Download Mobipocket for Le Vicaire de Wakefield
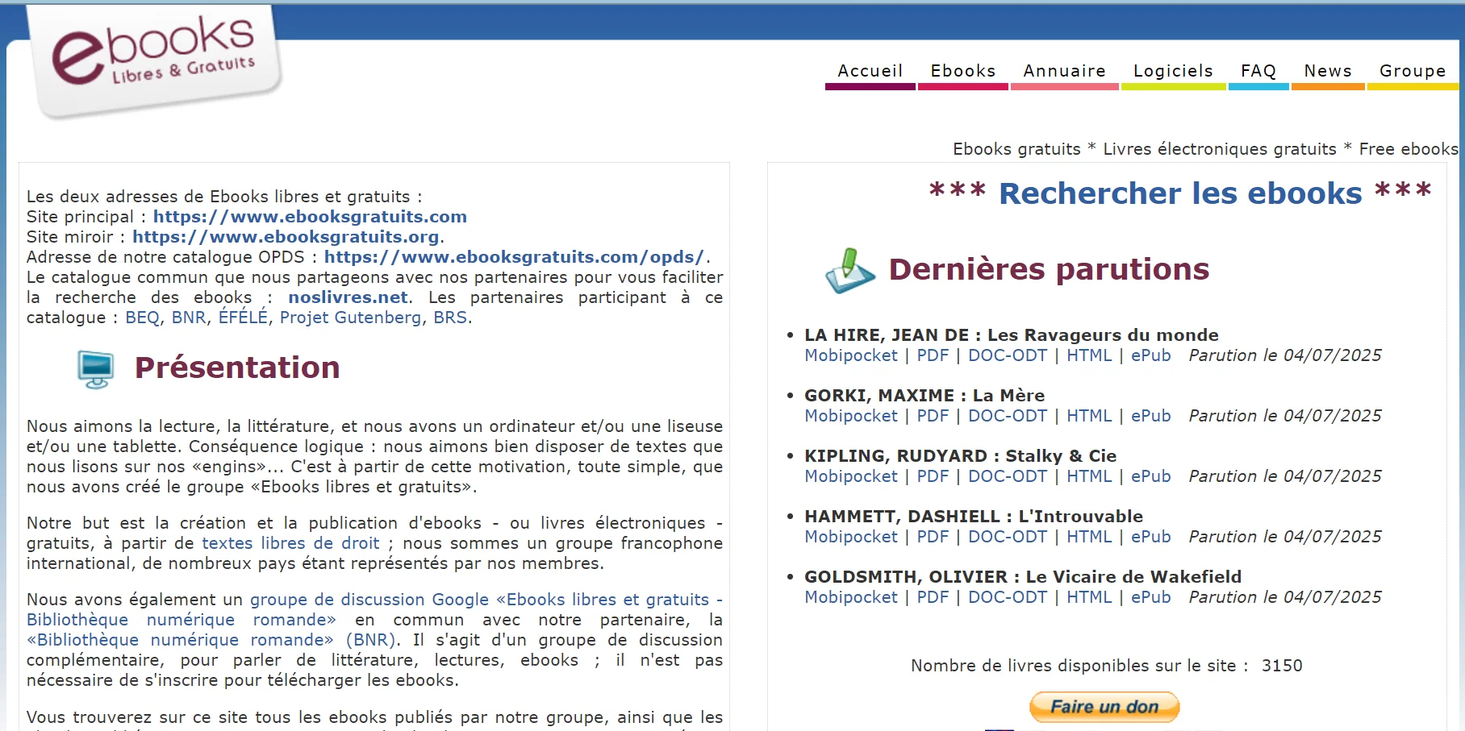The image size is (1465, 731). coord(851,597)
